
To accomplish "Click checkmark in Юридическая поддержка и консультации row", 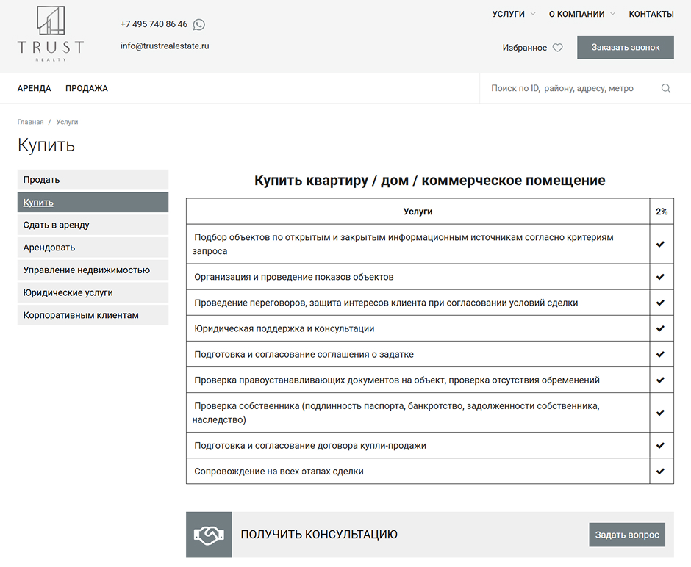I will pos(660,328).
